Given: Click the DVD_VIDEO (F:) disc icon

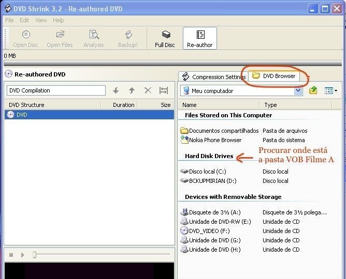Looking at the screenshot, I should click(184, 231).
